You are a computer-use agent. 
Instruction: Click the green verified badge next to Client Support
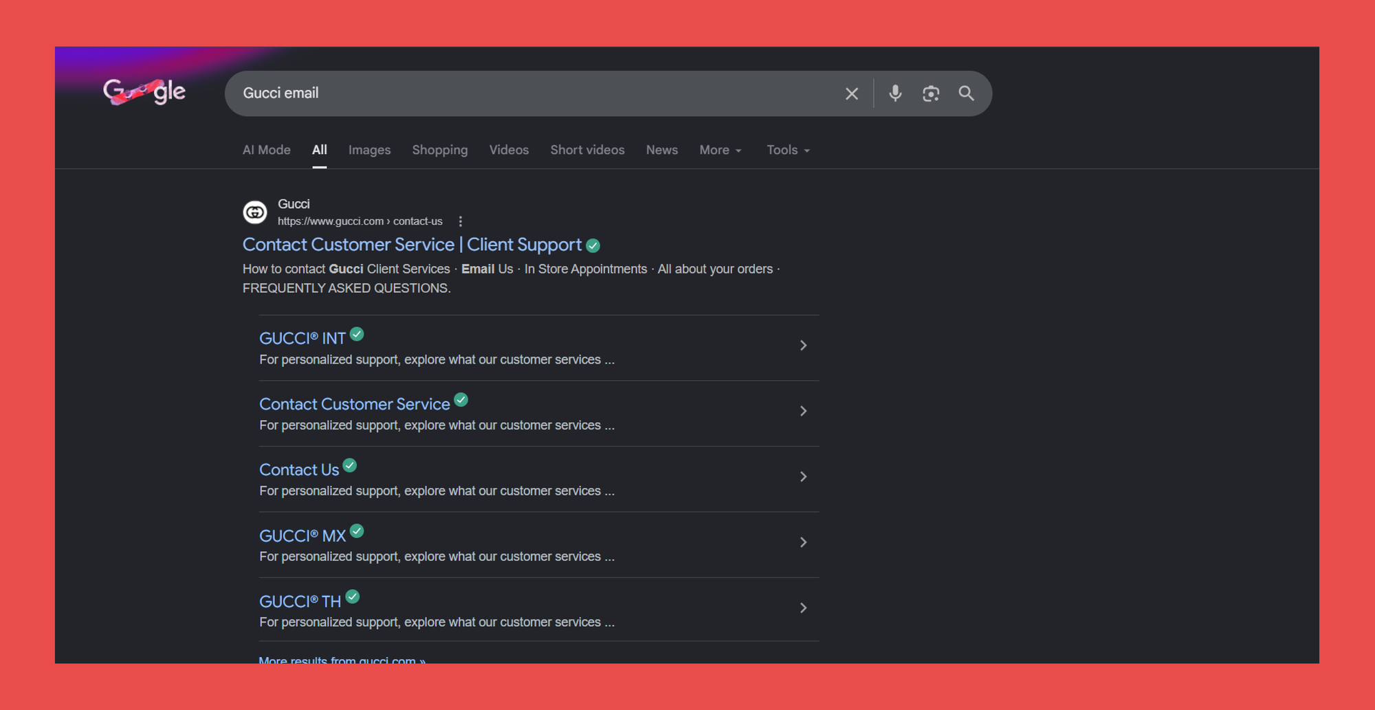tap(593, 245)
